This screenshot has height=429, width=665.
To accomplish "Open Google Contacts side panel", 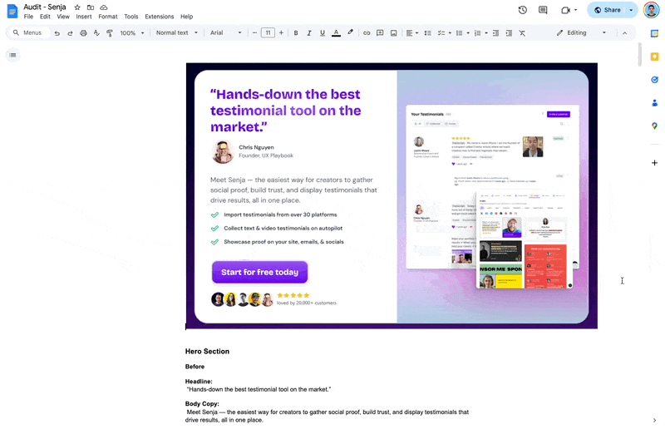I will (x=654, y=102).
